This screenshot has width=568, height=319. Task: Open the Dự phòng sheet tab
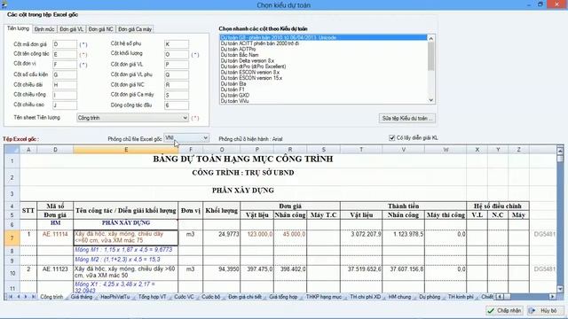pos(430,297)
